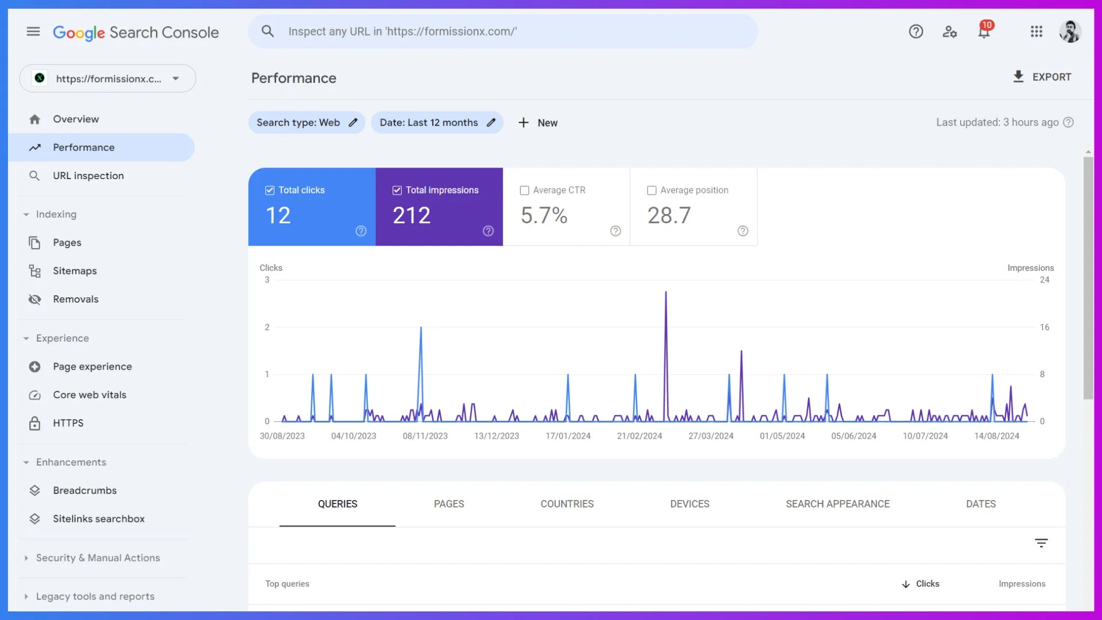This screenshot has width=1102, height=620.
Task: Open the Performance section icon in sidebar
Action: (x=35, y=147)
